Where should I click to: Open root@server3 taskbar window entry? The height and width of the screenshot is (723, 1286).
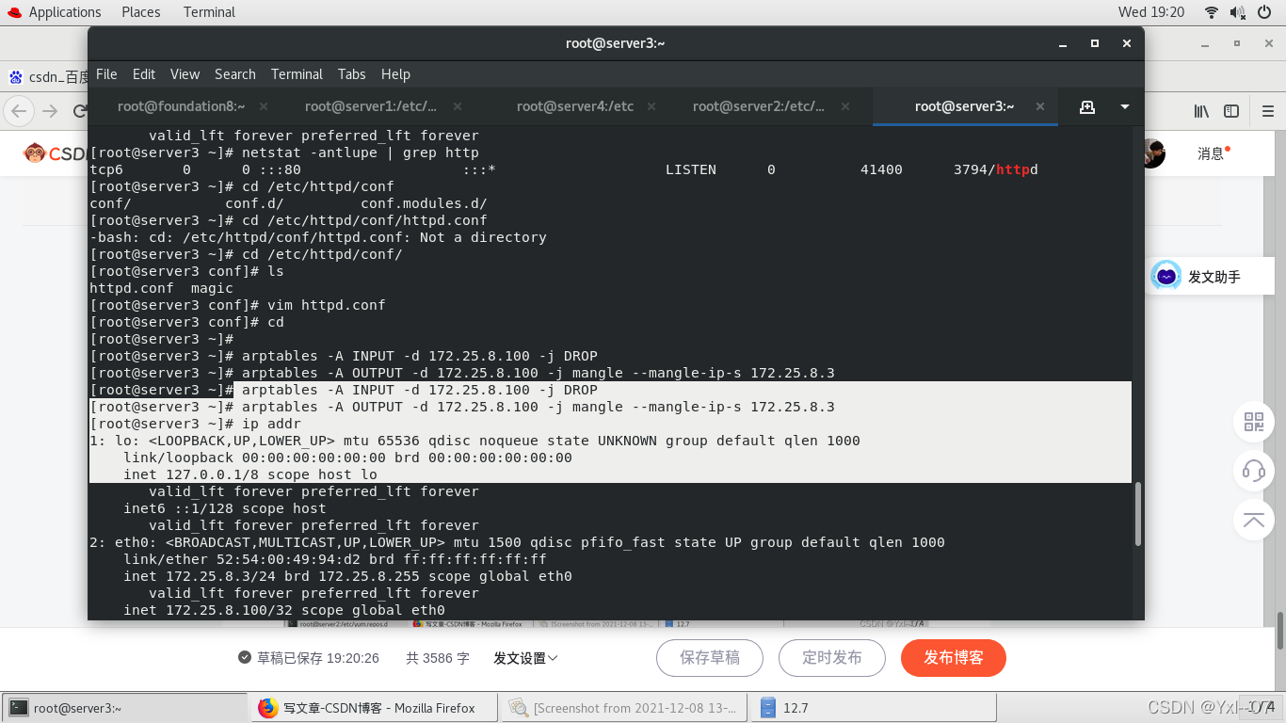point(124,708)
